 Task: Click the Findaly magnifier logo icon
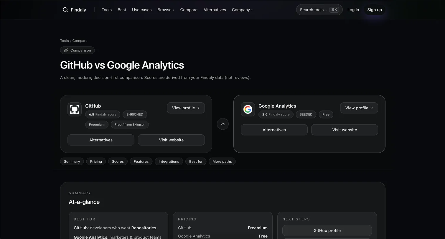click(x=65, y=10)
